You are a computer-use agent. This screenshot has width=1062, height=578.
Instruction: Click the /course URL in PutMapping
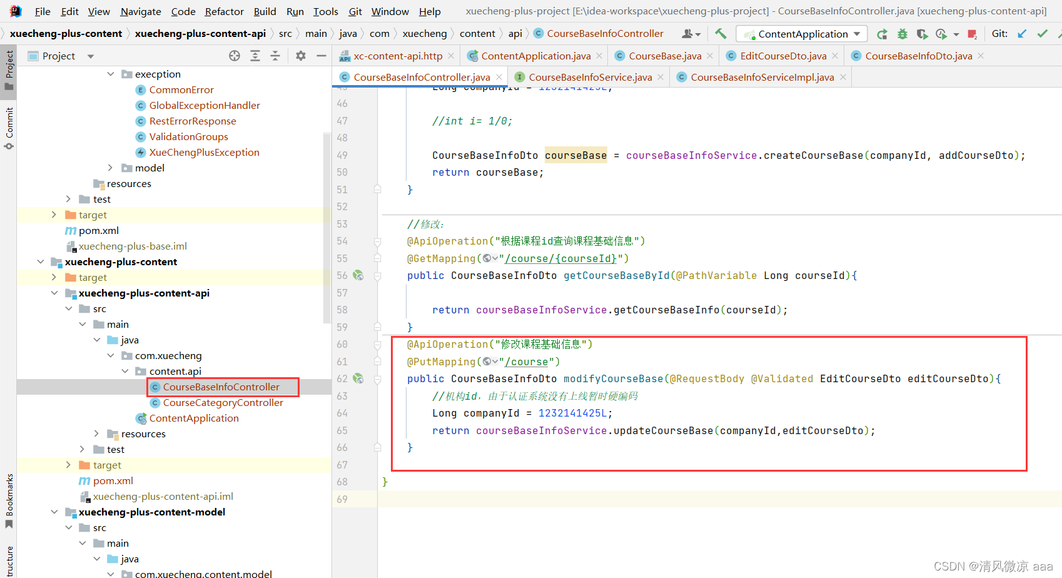(x=527, y=362)
